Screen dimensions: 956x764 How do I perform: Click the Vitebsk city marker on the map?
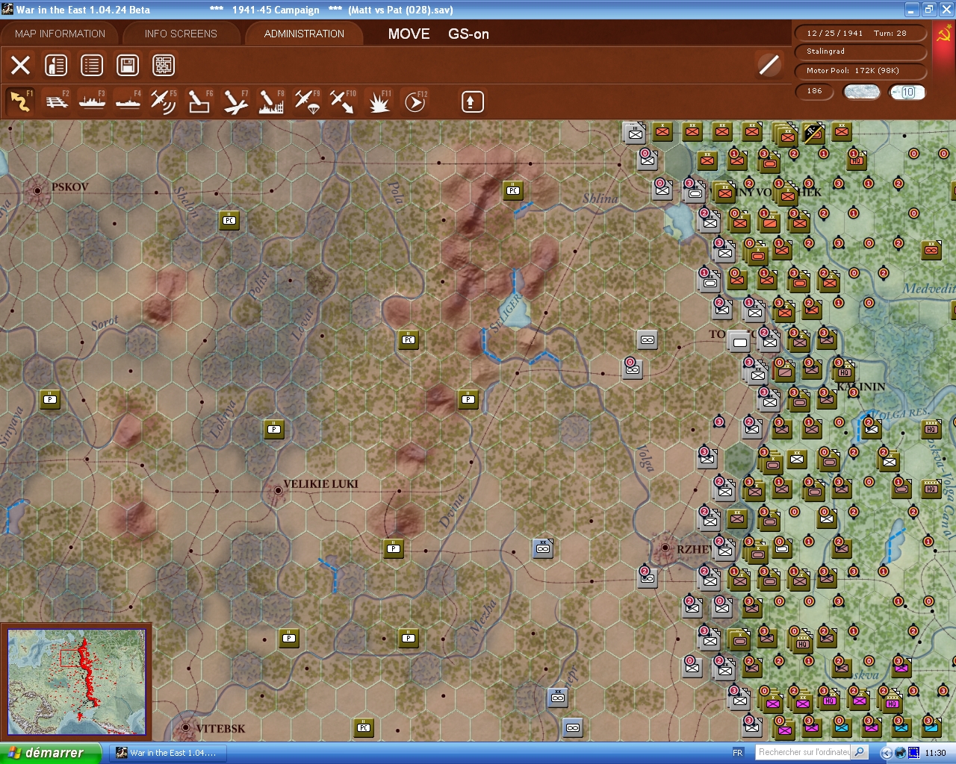(x=186, y=727)
